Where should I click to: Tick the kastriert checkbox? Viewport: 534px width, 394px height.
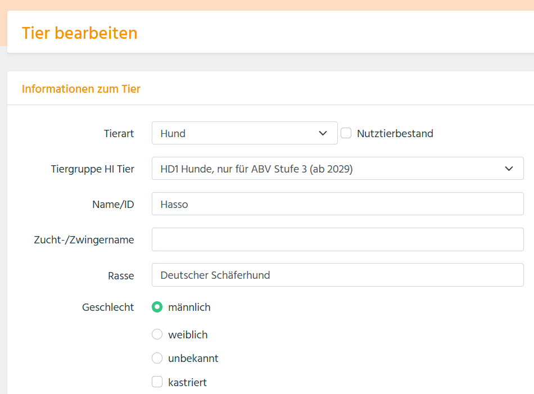(x=157, y=382)
